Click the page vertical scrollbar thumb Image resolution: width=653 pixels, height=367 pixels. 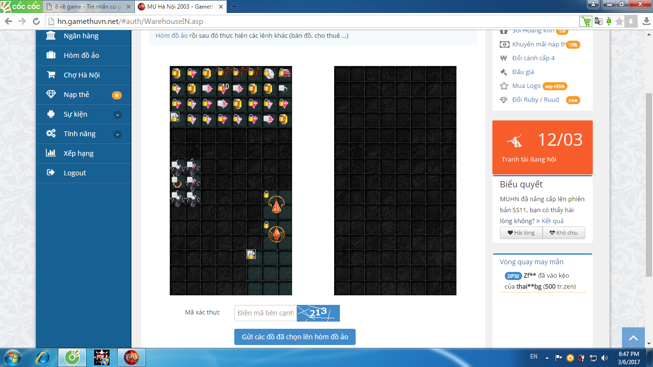pos(649,184)
